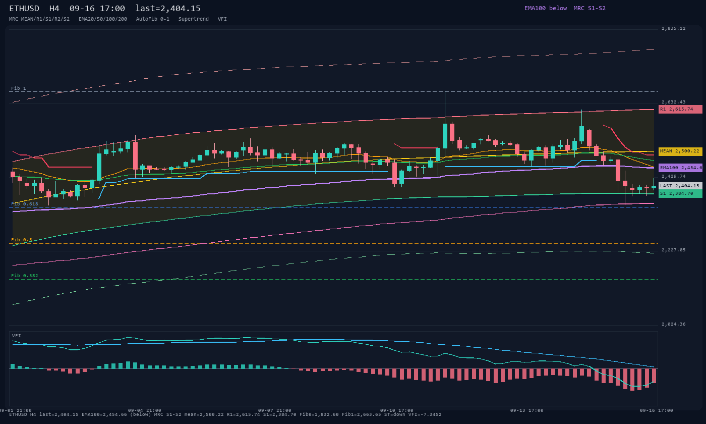Click the VFI label inside the lower oscillator panel
Screen dimensions: 706x424
[x=17, y=336]
